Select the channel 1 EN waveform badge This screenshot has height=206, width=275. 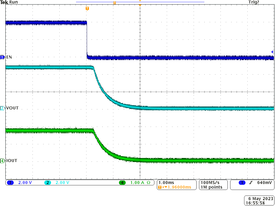pyautogui.click(x=2, y=57)
